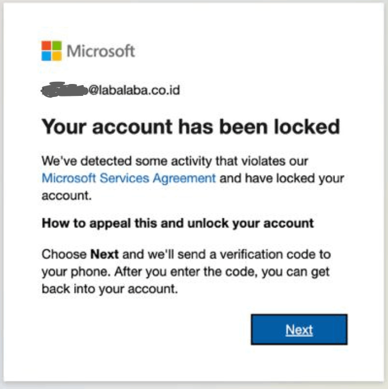
Task: Click the blue square of the Microsoft logo
Action: (x=47, y=55)
